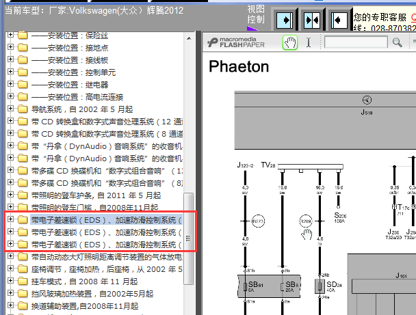Click the 视图控制 label
Viewport: 416px width, 315px height.
(256, 14)
